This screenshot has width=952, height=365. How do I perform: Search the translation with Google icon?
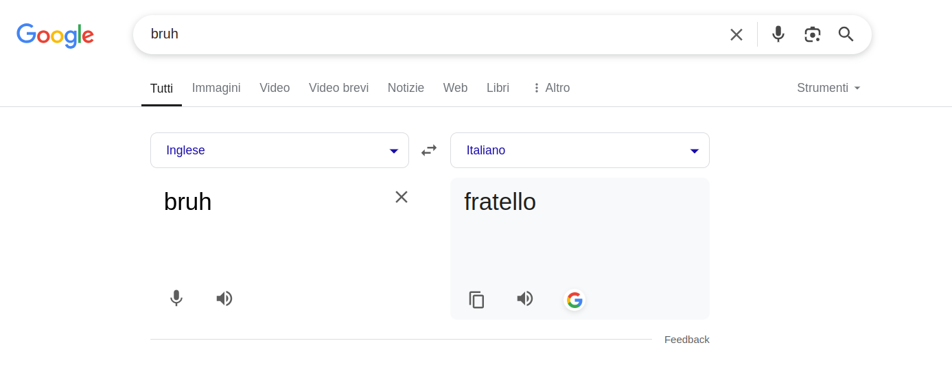click(x=574, y=300)
